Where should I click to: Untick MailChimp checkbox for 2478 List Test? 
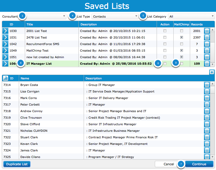pyautogui.click(x=181, y=37)
